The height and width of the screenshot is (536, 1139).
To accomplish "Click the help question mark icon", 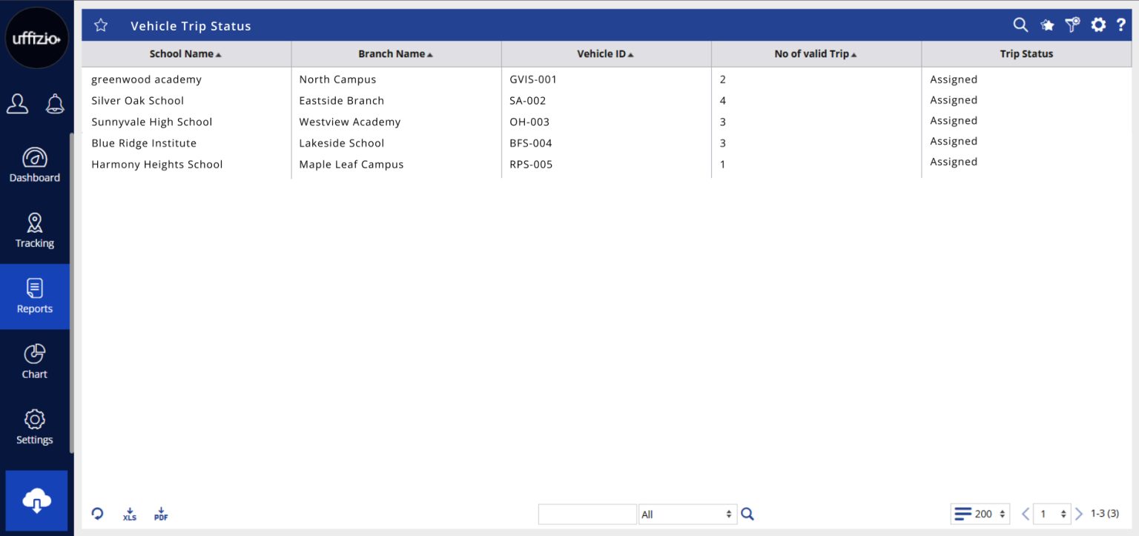I will [x=1121, y=25].
